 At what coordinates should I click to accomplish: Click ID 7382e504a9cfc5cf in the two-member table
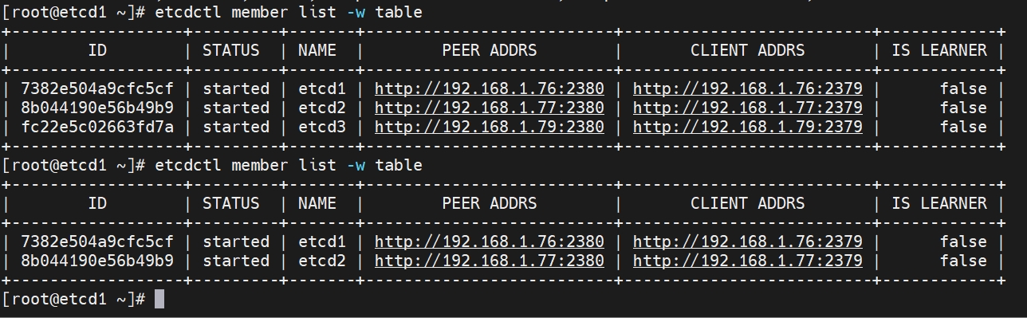pos(97,241)
